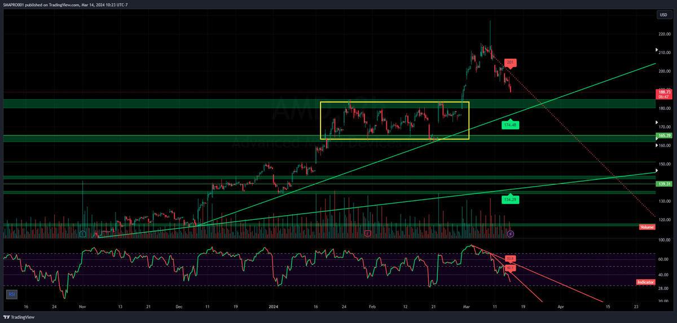The image size is (677, 323).
Task: Click the 40.00 RSI scale value
Action: click(x=665, y=274)
